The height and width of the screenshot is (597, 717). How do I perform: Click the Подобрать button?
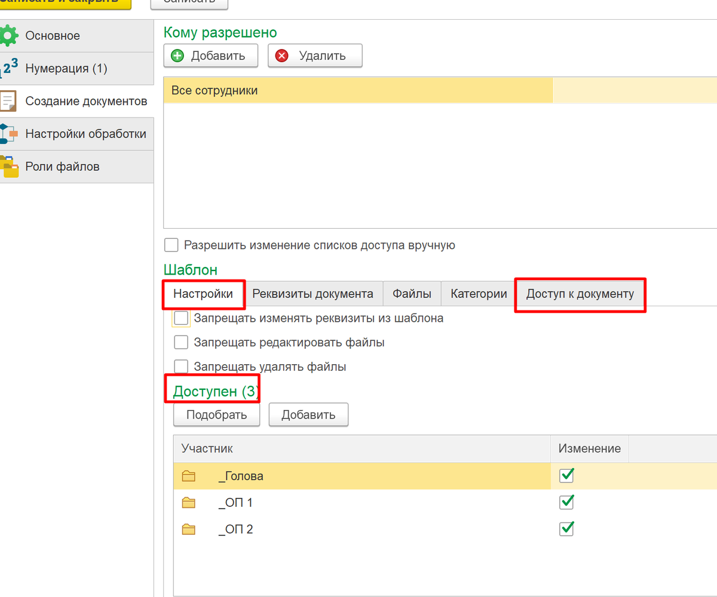pos(216,415)
